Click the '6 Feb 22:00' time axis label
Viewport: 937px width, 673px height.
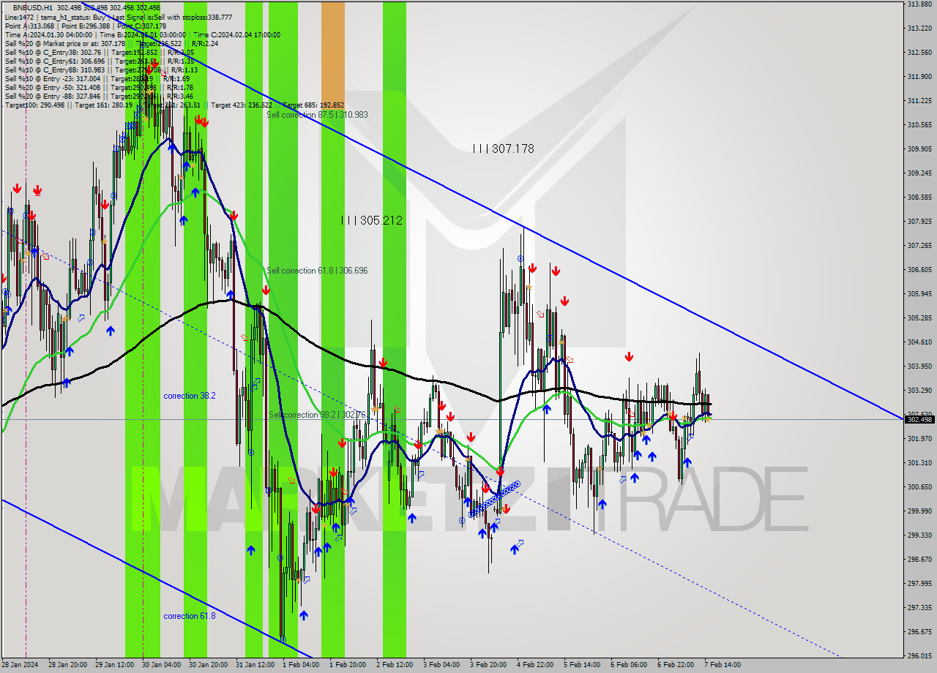pyautogui.click(x=676, y=665)
